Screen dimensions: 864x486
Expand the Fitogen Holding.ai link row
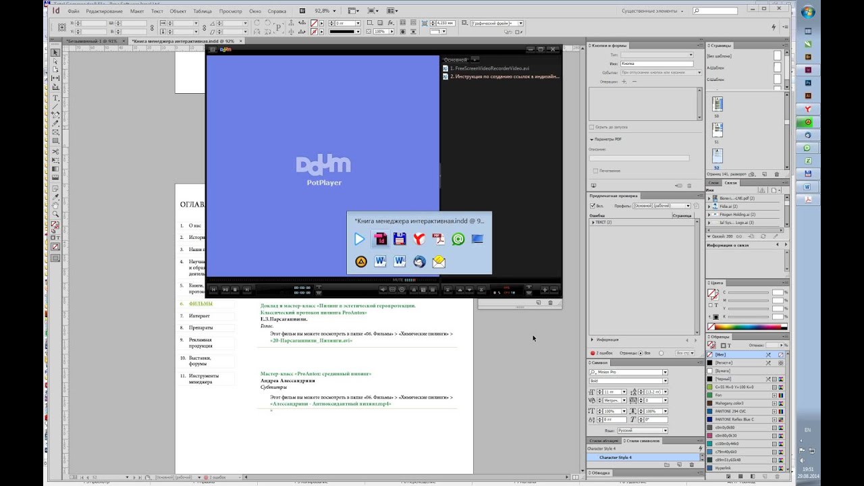(x=709, y=215)
